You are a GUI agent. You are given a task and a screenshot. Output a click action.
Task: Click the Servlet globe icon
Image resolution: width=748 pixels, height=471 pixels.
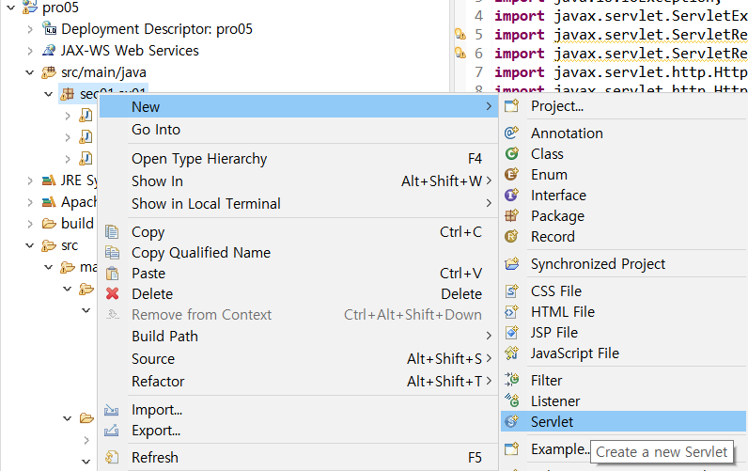tap(511, 421)
